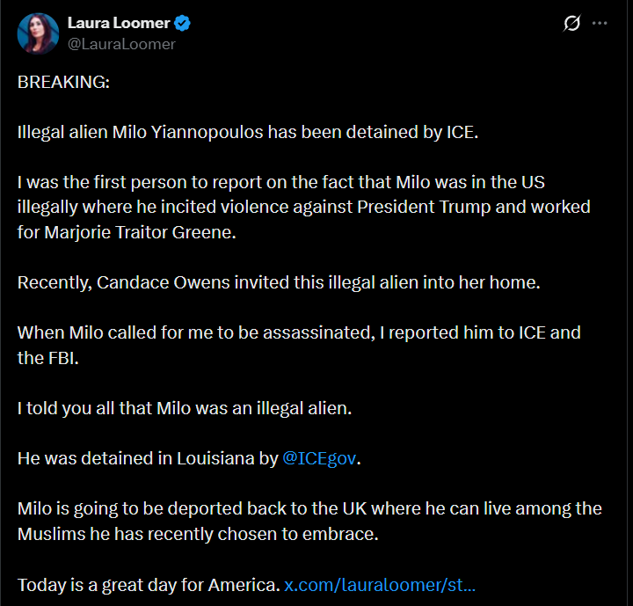Image resolution: width=633 pixels, height=606 pixels.
Task: Follow the @ICEgov mention link
Action: pos(319,458)
